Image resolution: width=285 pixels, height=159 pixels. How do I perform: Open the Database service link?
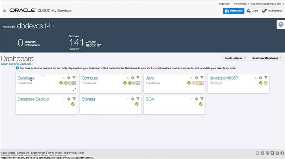26,78
